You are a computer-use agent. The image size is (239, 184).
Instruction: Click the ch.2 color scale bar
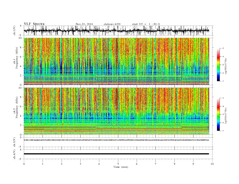[218, 114]
